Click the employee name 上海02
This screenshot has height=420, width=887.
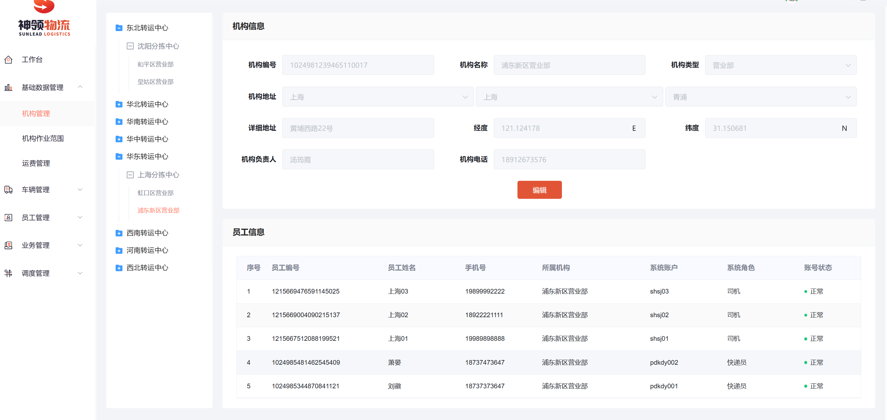(398, 315)
